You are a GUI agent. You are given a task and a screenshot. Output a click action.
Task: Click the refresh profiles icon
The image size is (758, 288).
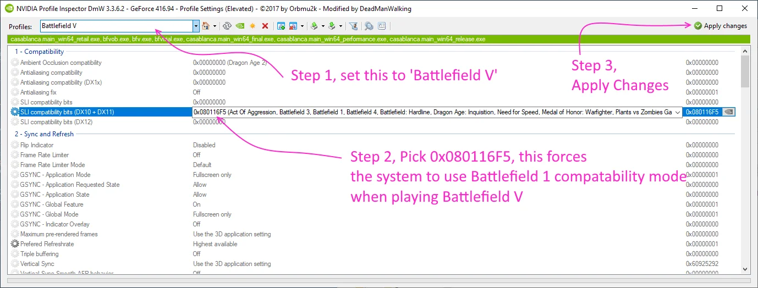(x=227, y=26)
